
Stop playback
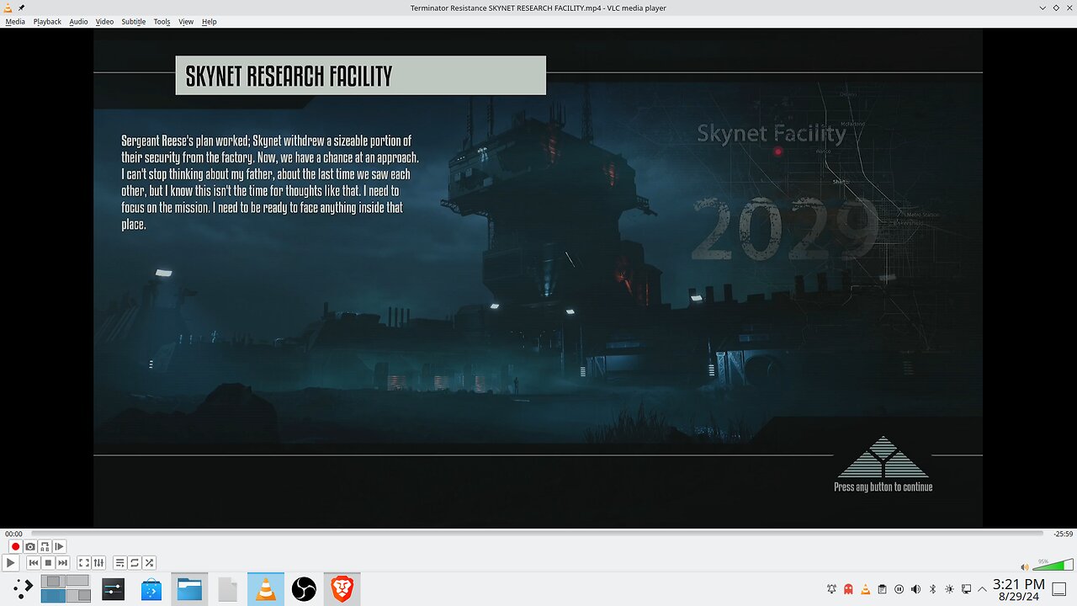[x=48, y=562]
